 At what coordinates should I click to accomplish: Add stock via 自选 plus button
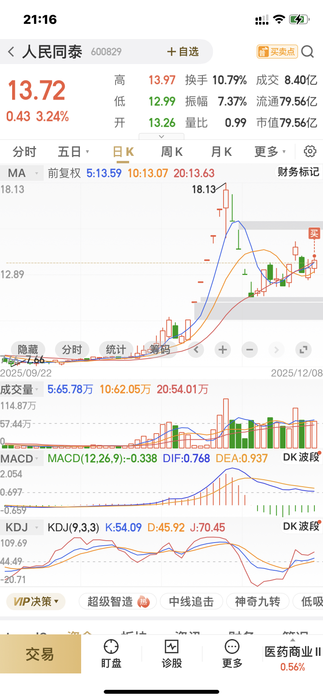tap(183, 52)
